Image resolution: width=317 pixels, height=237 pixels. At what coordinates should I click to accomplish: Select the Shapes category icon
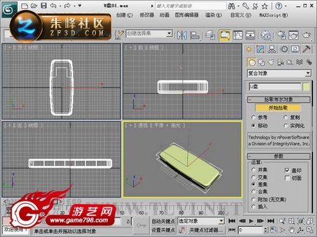[261, 62]
